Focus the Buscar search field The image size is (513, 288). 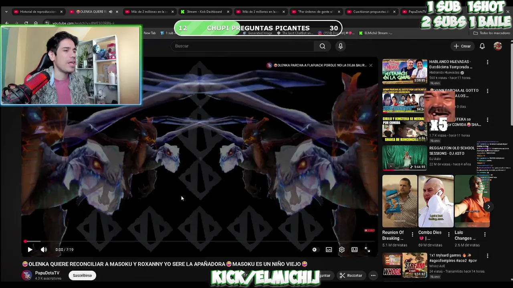(242, 46)
